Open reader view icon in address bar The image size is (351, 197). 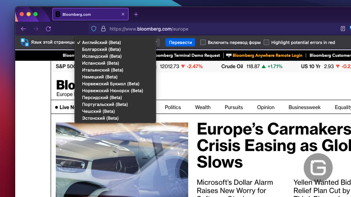coord(343,28)
